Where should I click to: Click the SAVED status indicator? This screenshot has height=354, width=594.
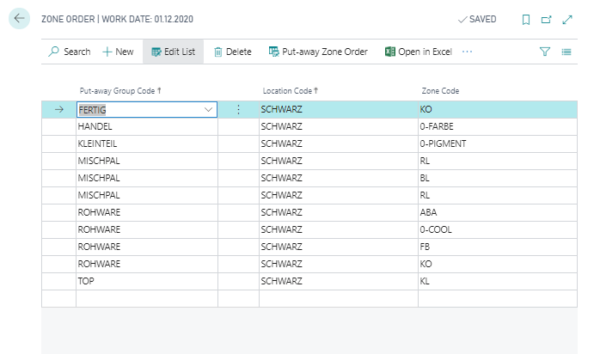click(x=477, y=19)
